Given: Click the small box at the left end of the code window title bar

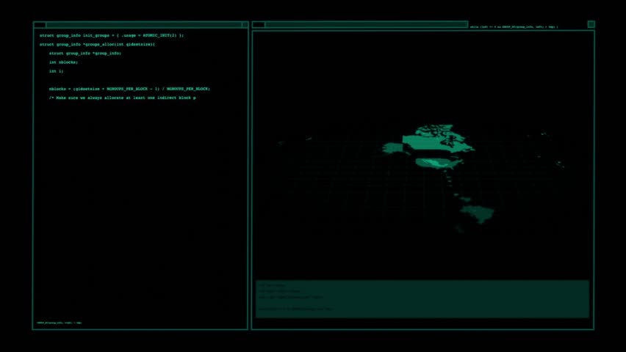Looking at the screenshot, I should point(40,25).
